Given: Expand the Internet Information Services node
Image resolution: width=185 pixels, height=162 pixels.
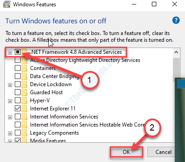Looking at the screenshot, I should 10,117.
